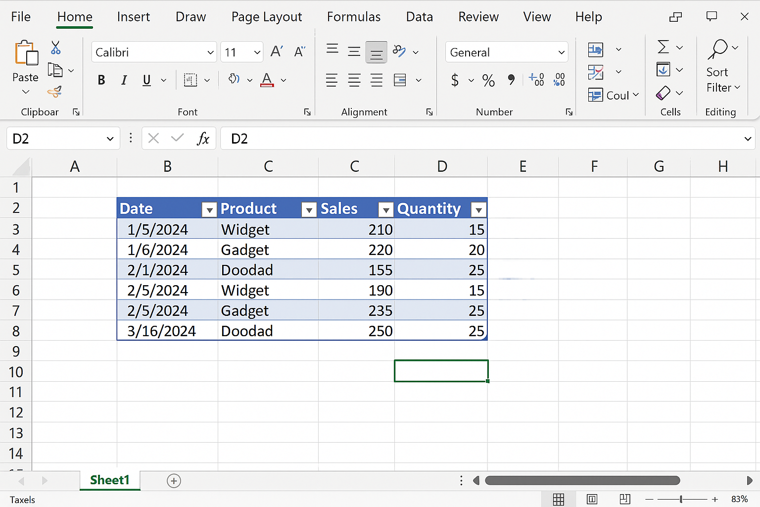Open the File menu
The width and height of the screenshot is (760, 507).
point(21,17)
